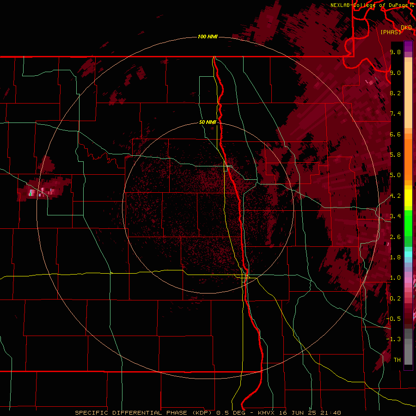The width and height of the screenshot is (416, 416).
Task: Click the DKD product label
Action: 406,27
